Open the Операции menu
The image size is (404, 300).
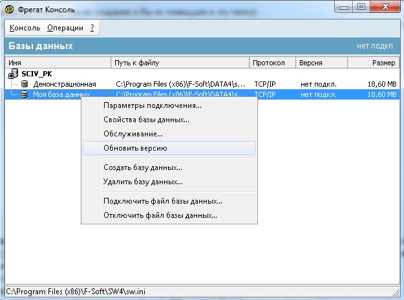(x=65, y=28)
